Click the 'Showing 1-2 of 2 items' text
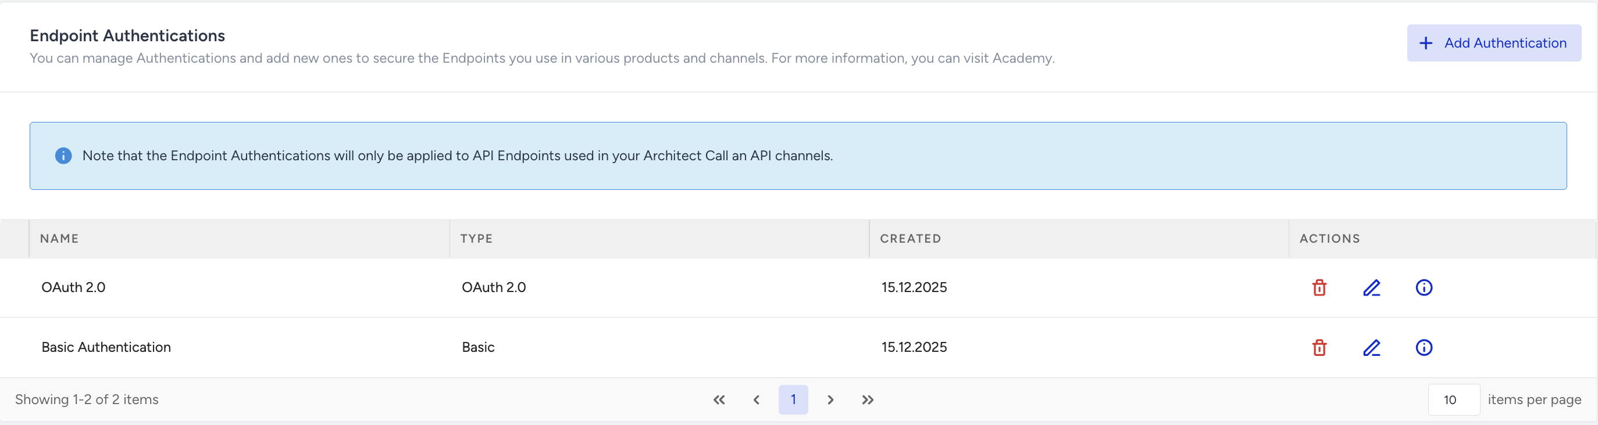 point(87,399)
